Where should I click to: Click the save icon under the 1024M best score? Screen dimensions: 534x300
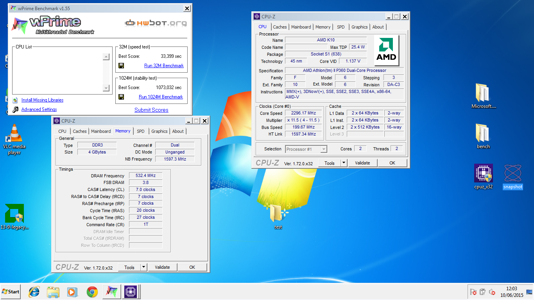[121, 97]
